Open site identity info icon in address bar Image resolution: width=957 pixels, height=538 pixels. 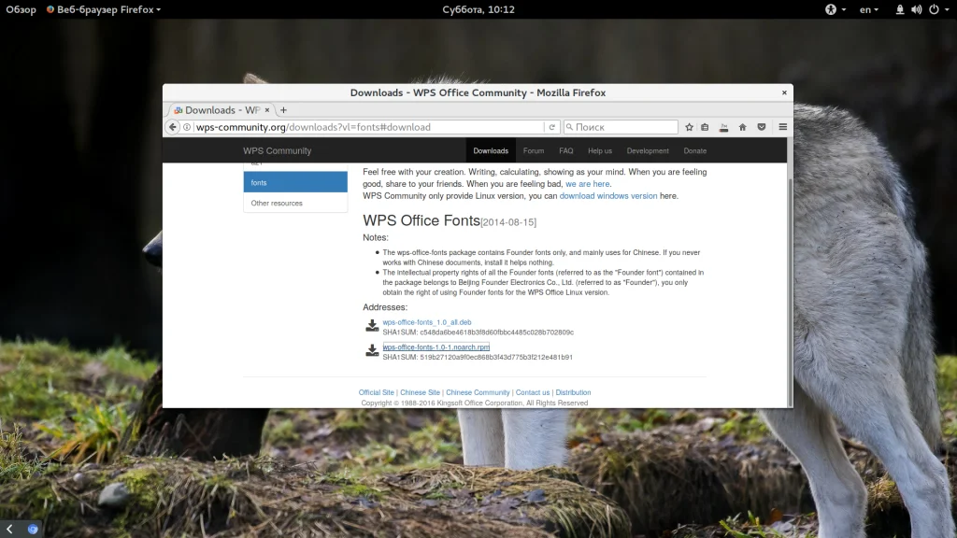[x=187, y=127]
